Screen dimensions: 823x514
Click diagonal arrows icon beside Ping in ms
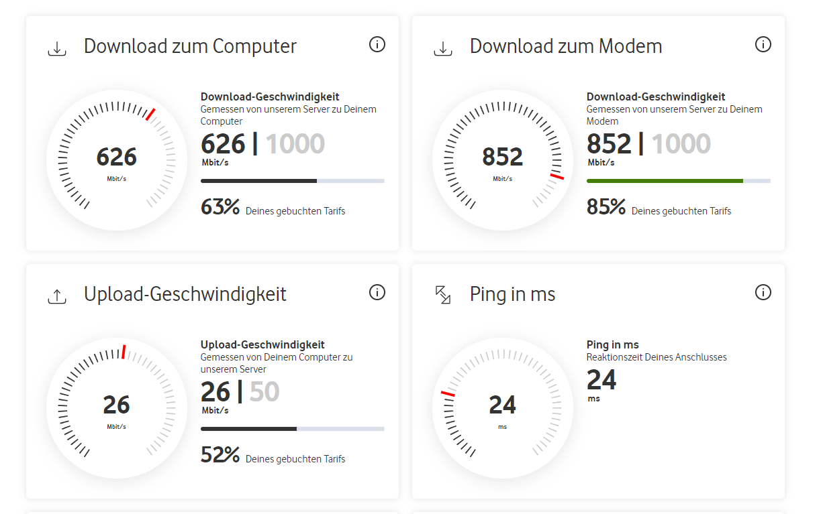[x=443, y=295]
